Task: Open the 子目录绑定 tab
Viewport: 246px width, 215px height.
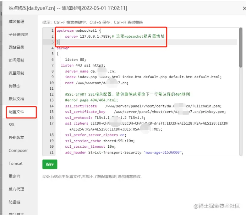Action: [18, 35]
